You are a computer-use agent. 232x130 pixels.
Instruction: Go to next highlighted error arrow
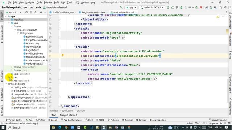point(226,17)
